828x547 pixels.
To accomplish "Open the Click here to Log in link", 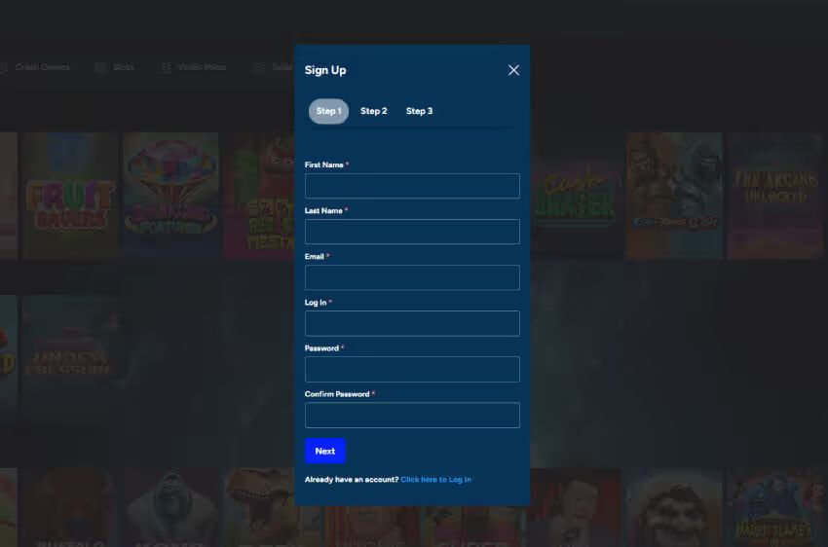I will click(x=435, y=480).
